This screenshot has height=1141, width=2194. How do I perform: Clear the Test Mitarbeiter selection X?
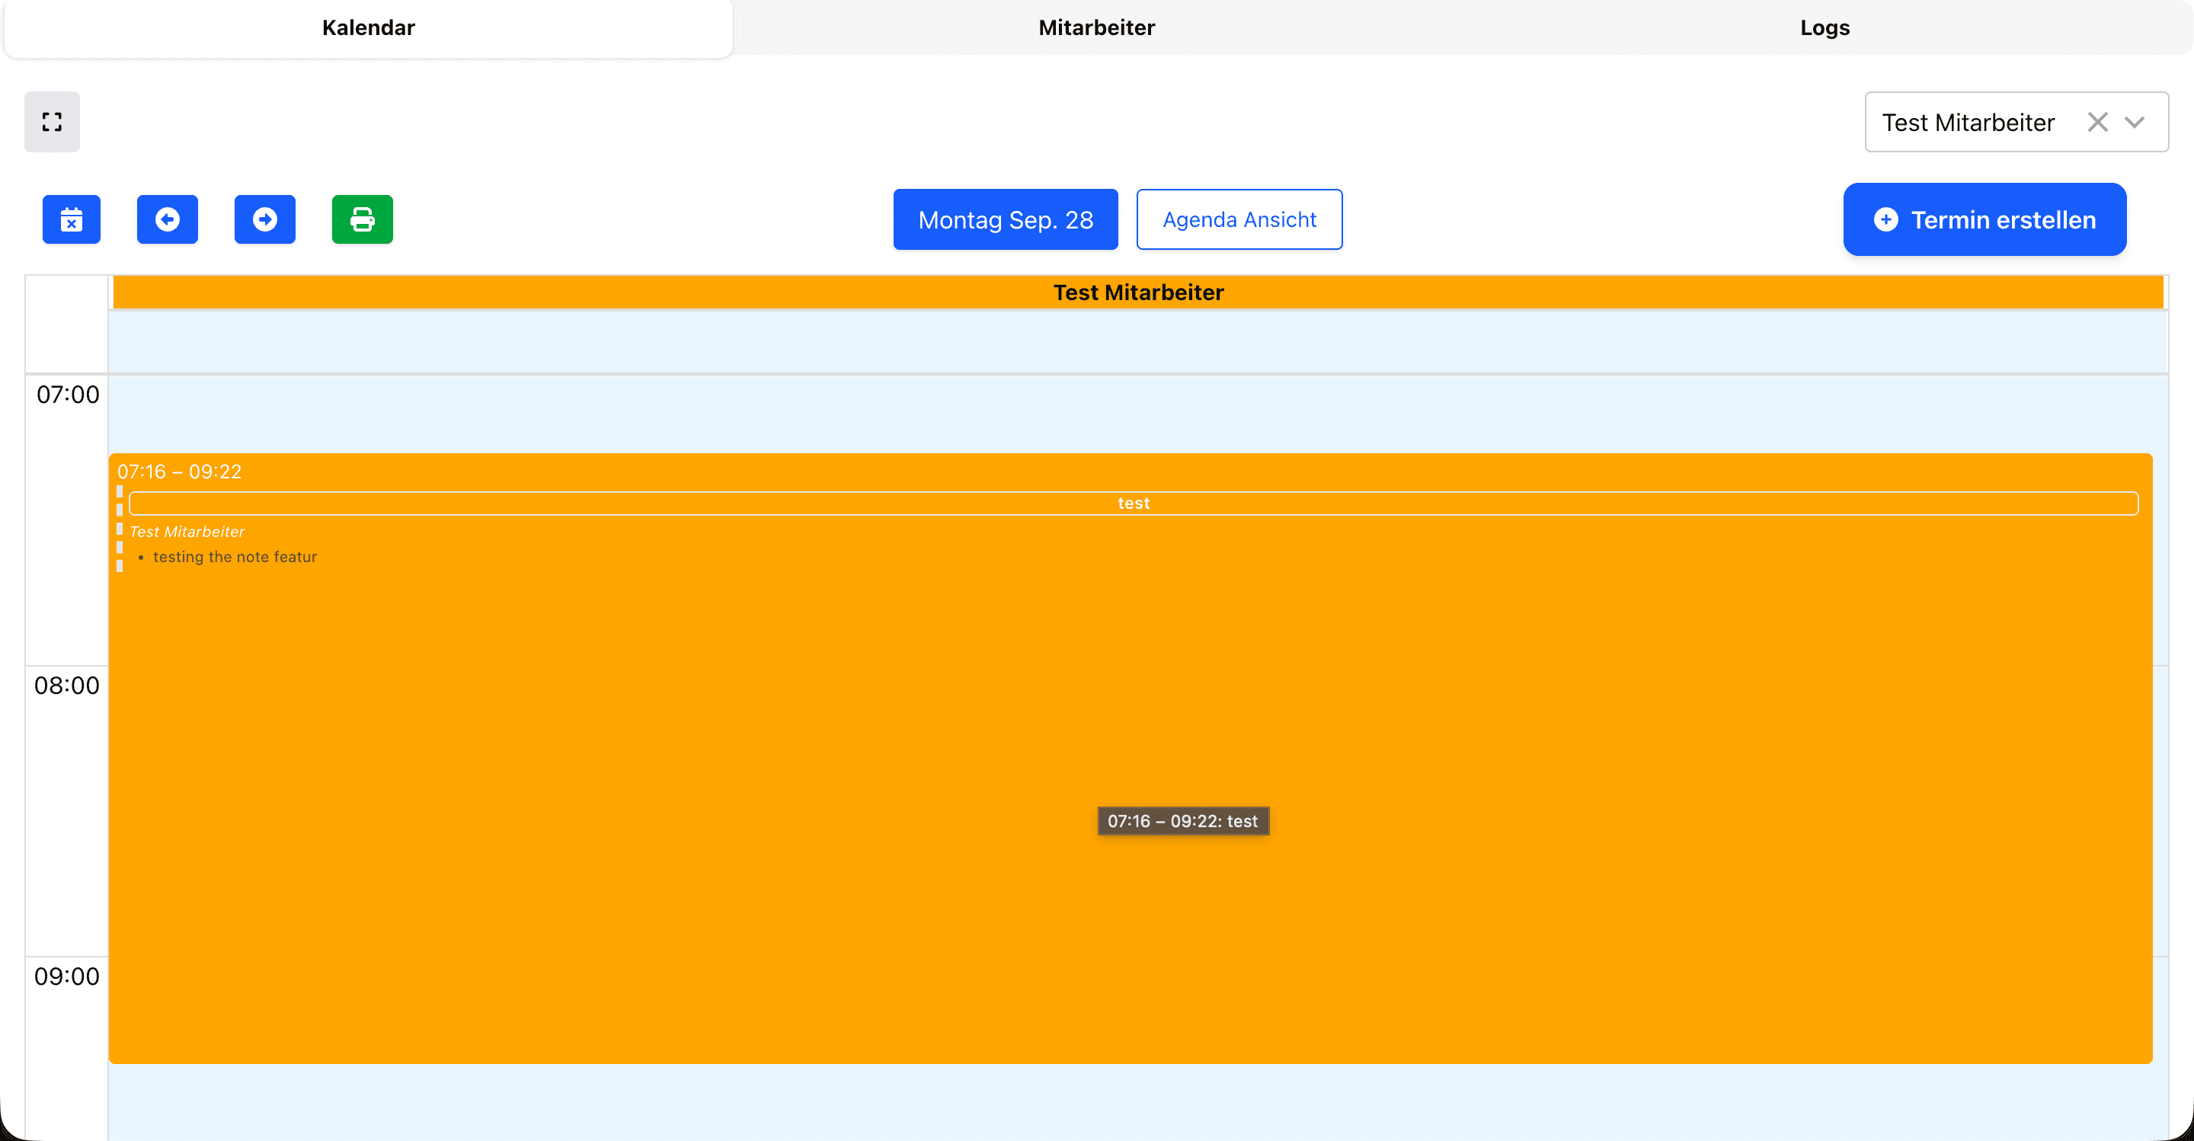(x=2098, y=122)
